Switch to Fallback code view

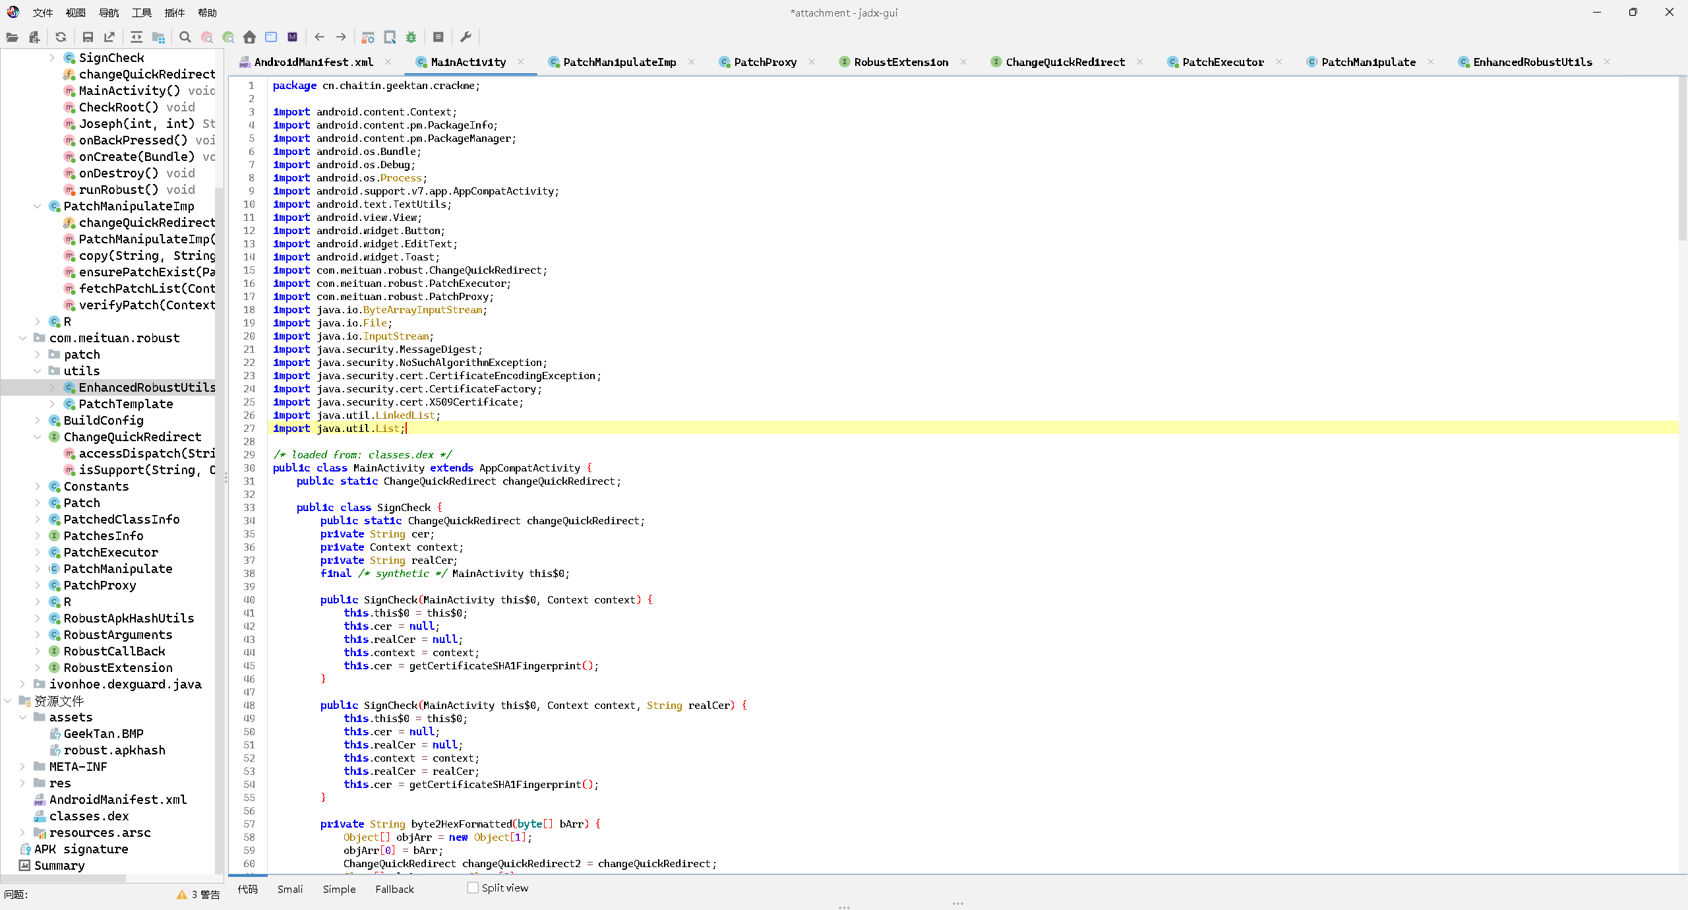pos(394,889)
